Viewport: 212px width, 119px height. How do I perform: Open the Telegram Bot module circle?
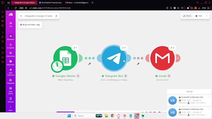tap(114, 58)
